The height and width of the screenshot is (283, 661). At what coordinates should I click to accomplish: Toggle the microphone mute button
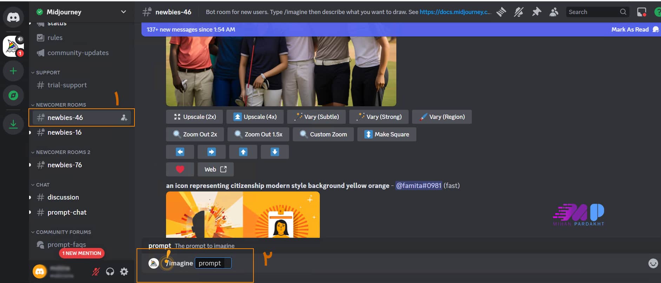tap(96, 271)
